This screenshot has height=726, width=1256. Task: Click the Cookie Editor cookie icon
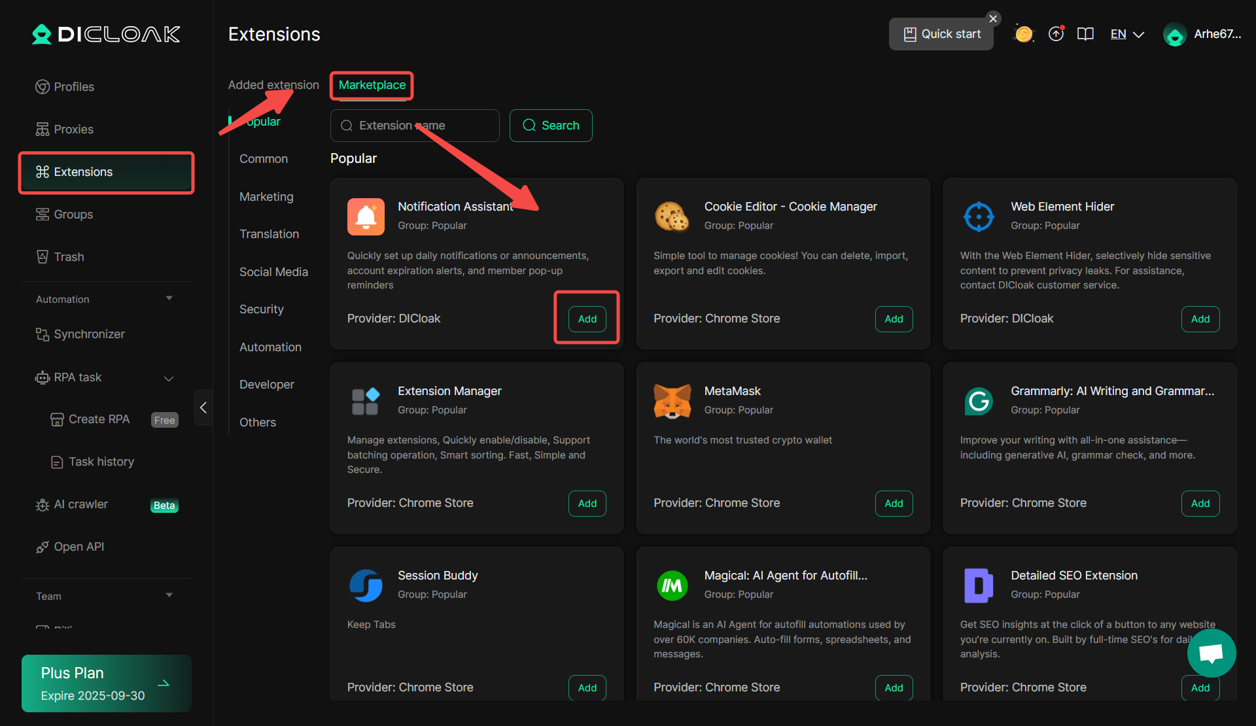pyautogui.click(x=672, y=216)
